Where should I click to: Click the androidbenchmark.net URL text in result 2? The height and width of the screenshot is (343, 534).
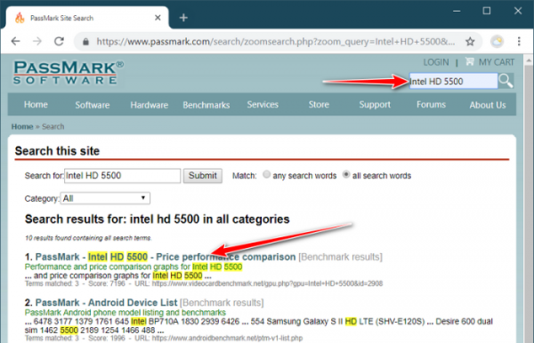coord(227,339)
